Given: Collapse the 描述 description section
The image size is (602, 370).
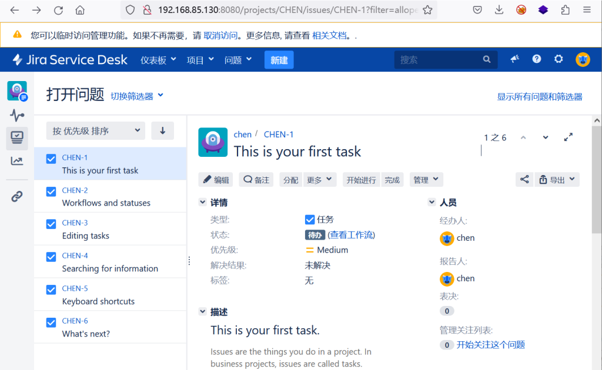Looking at the screenshot, I should coord(203,312).
